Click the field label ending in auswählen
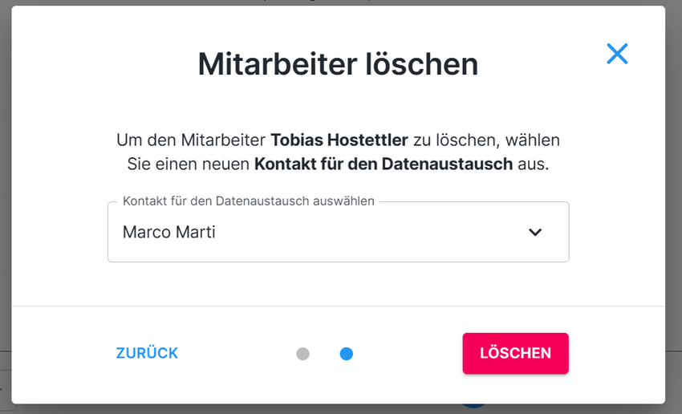The height and width of the screenshot is (414, 682). point(249,201)
